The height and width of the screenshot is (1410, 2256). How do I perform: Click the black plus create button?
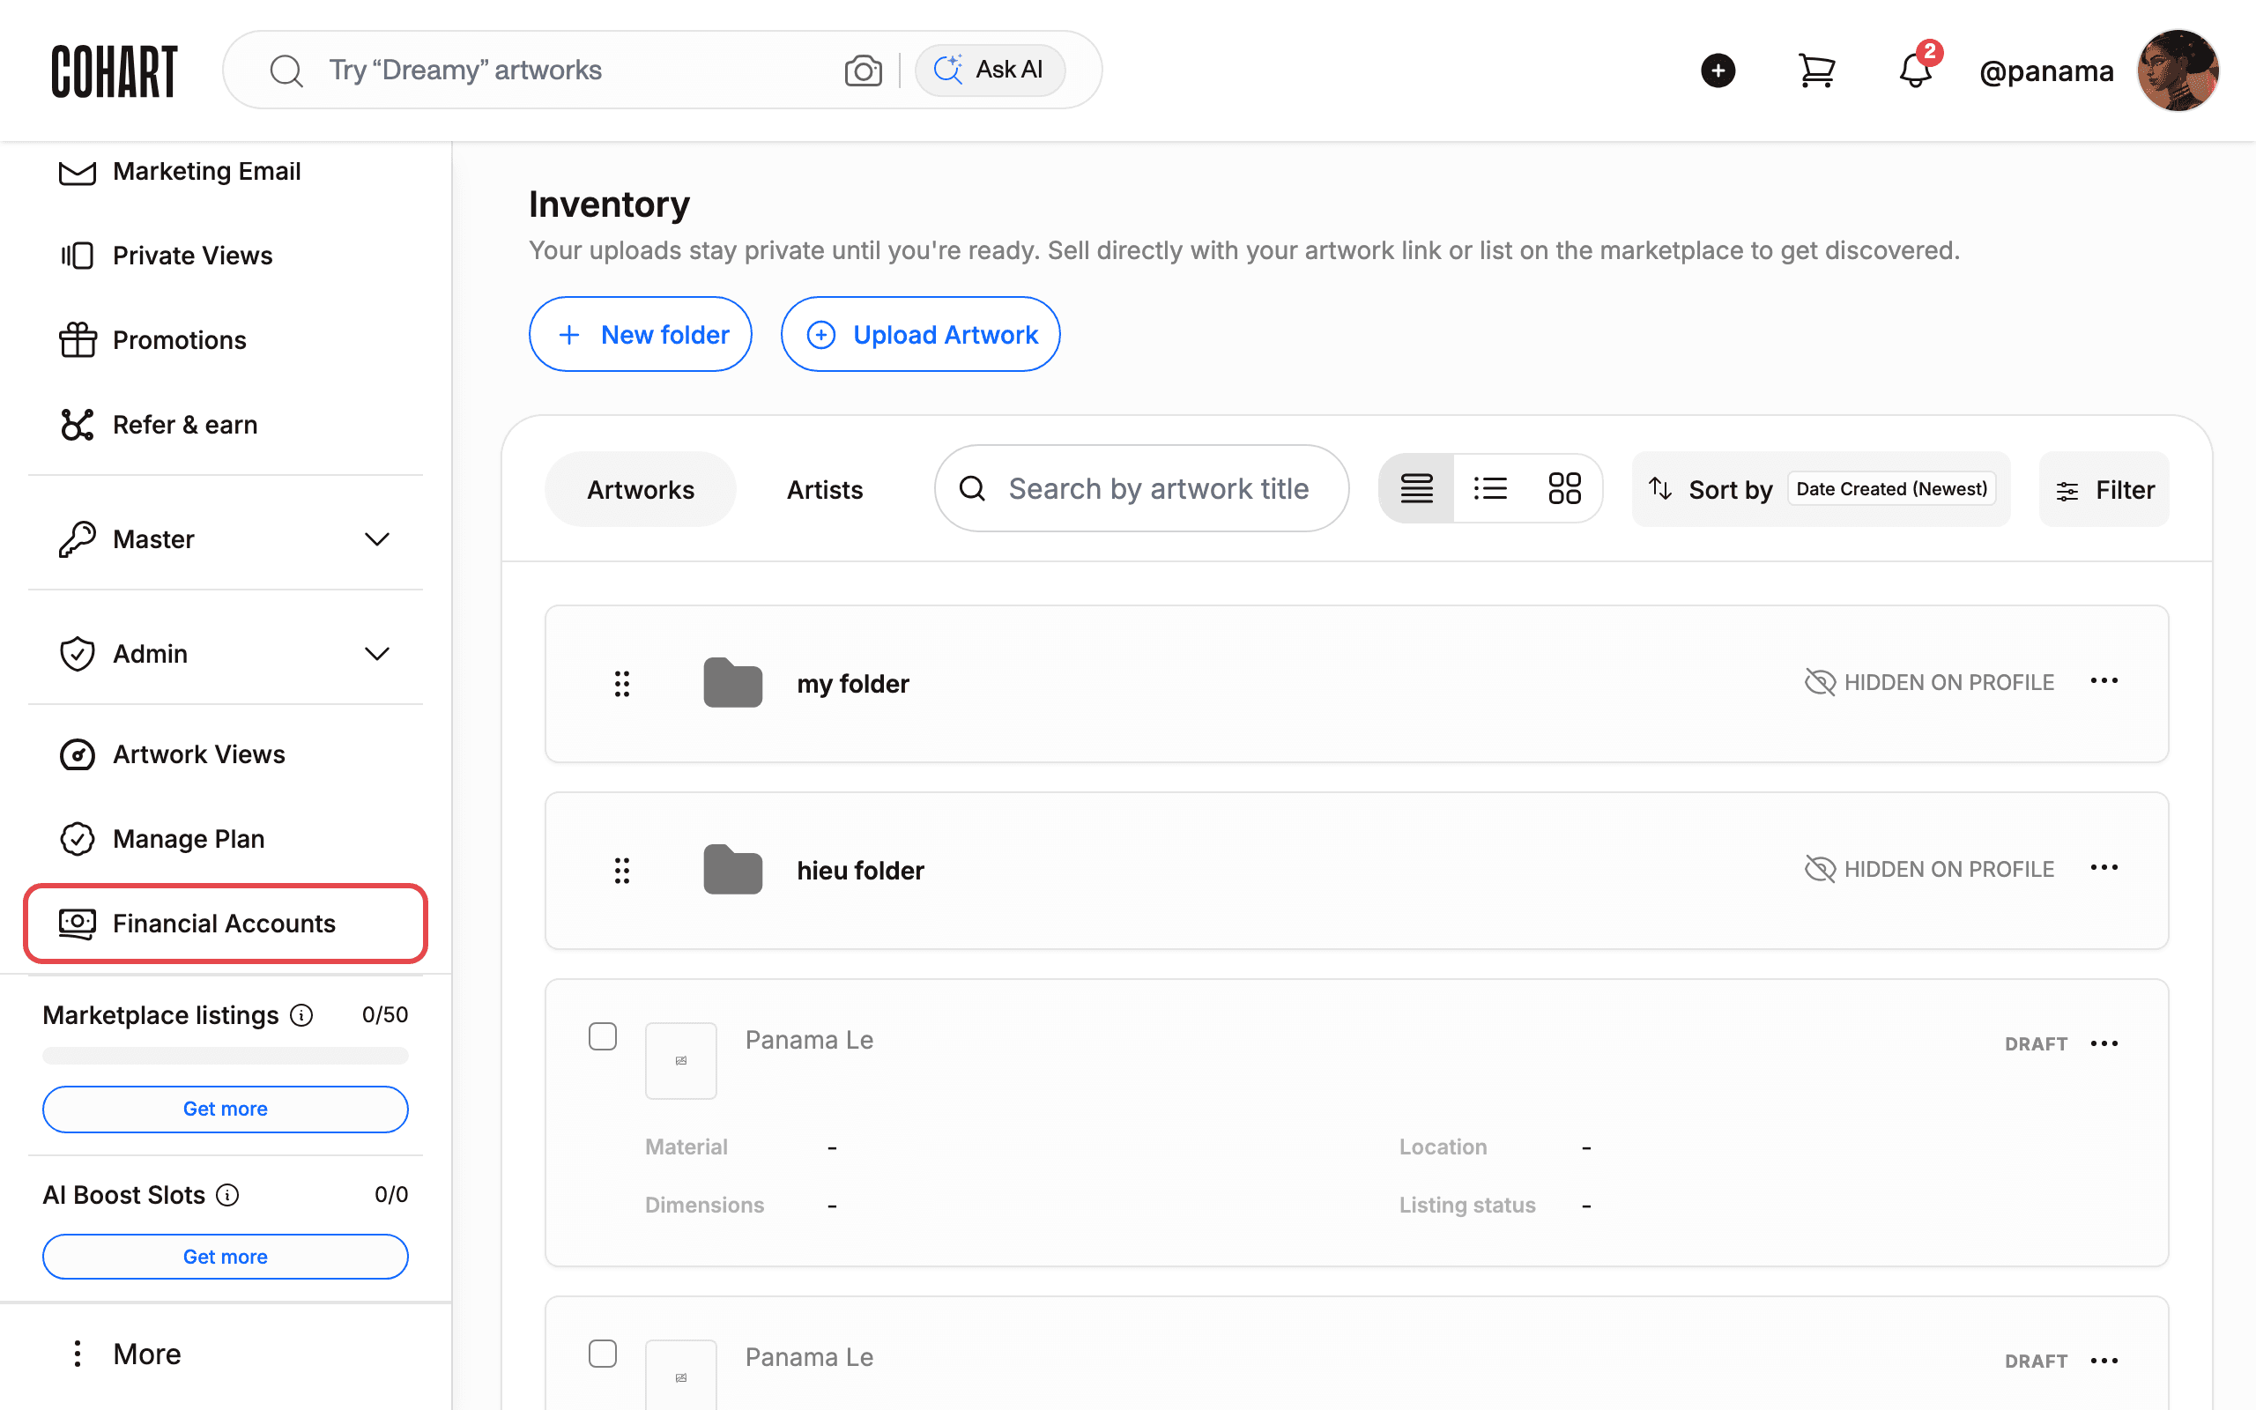[1718, 70]
